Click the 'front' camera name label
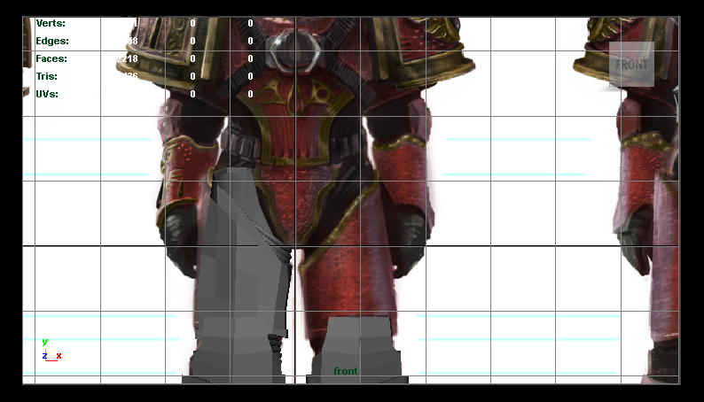 tap(345, 371)
